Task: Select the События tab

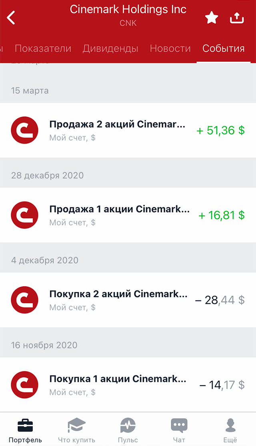Action: tap(223, 49)
